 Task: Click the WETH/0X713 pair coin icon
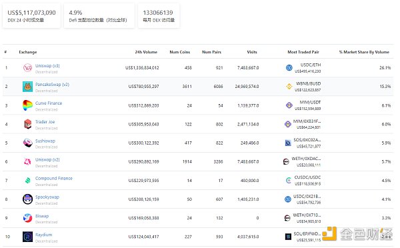pos(287,218)
